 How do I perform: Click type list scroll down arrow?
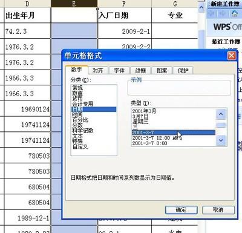pyautogui.click(x=221, y=140)
